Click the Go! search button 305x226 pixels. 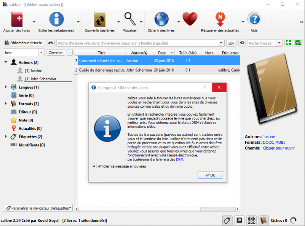pos(231,43)
